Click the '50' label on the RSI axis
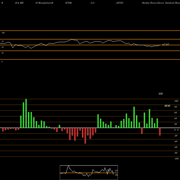180x180 pixels. pos(3,47)
